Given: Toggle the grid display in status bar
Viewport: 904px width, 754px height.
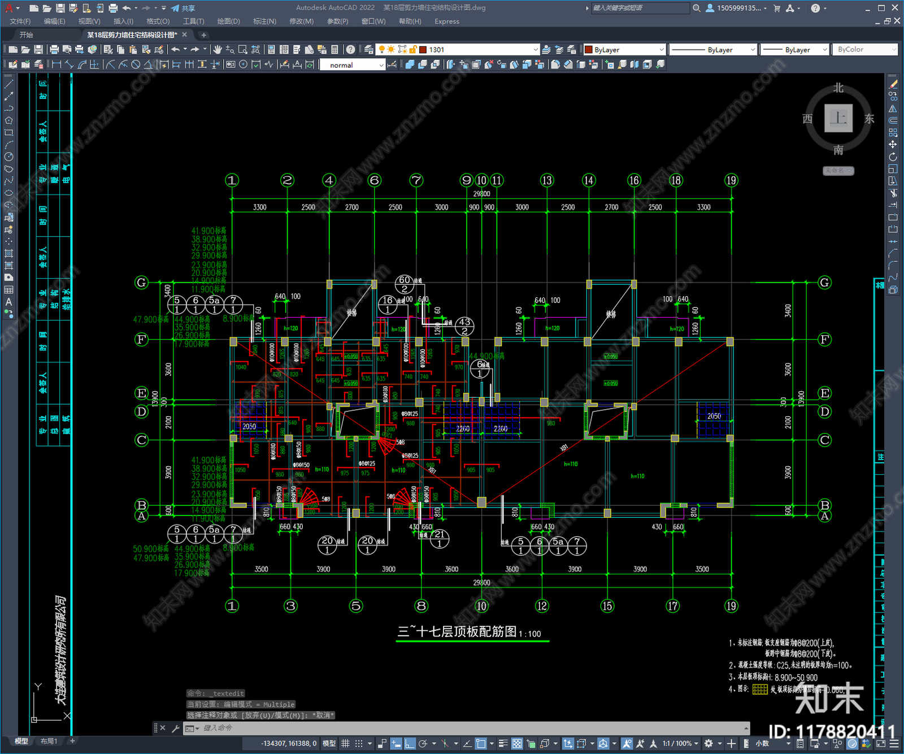Looking at the screenshot, I should click(345, 744).
